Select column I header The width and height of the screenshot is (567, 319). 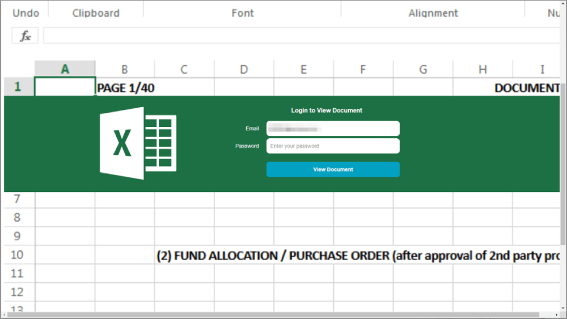coord(536,69)
